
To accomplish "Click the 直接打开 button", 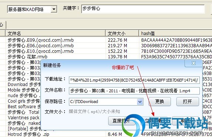I will [122, 121].
